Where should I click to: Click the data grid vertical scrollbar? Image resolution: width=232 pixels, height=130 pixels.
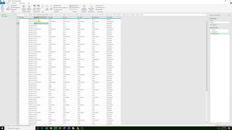(207, 56)
